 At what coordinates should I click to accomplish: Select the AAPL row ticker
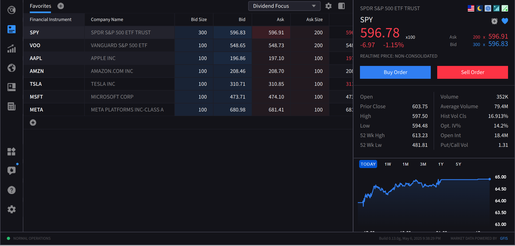click(x=36, y=58)
